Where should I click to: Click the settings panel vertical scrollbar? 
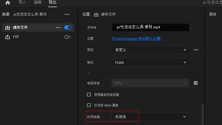(x=203, y=114)
